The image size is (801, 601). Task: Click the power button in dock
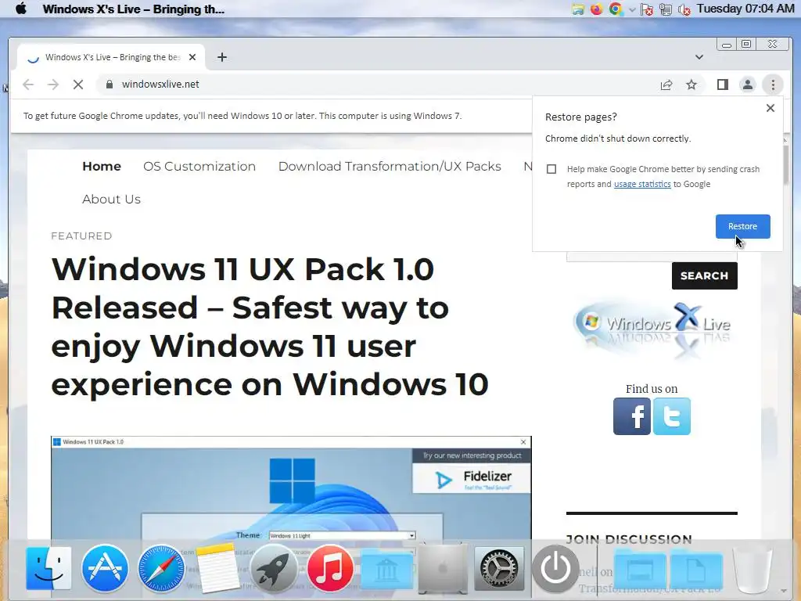click(x=556, y=568)
